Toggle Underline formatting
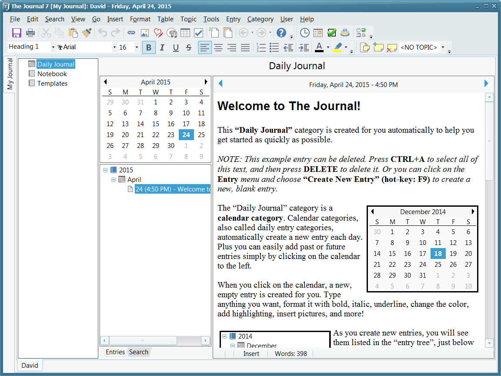Viewport: 501px width, 376px height. tap(176, 47)
